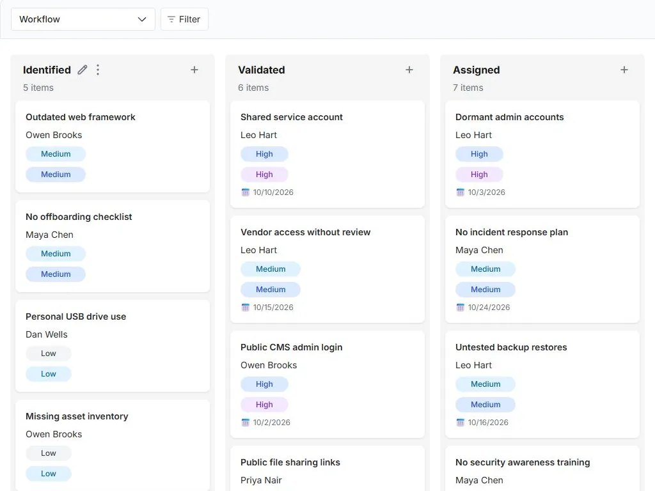Click the Filter button
This screenshot has height=491, width=655.
click(184, 19)
